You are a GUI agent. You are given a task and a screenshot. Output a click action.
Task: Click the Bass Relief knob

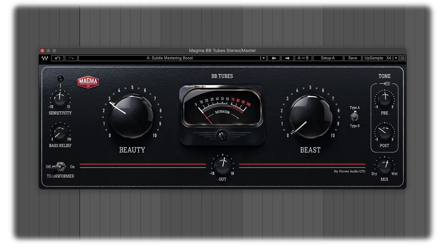pos(60,132)
